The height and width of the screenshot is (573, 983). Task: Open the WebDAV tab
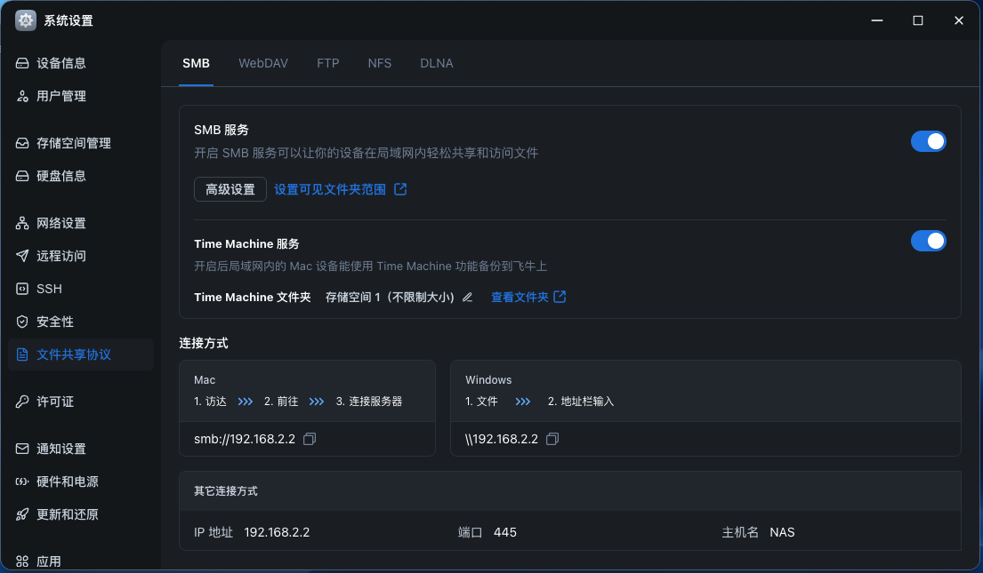click(x=263, y=63)
